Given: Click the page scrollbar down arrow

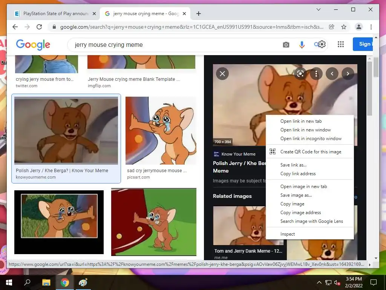Looking at the screenshot, I should 376,258.
